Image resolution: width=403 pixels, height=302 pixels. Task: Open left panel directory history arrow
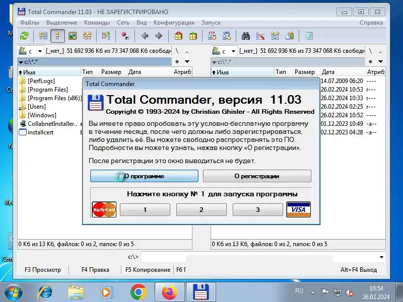point(187,61)
